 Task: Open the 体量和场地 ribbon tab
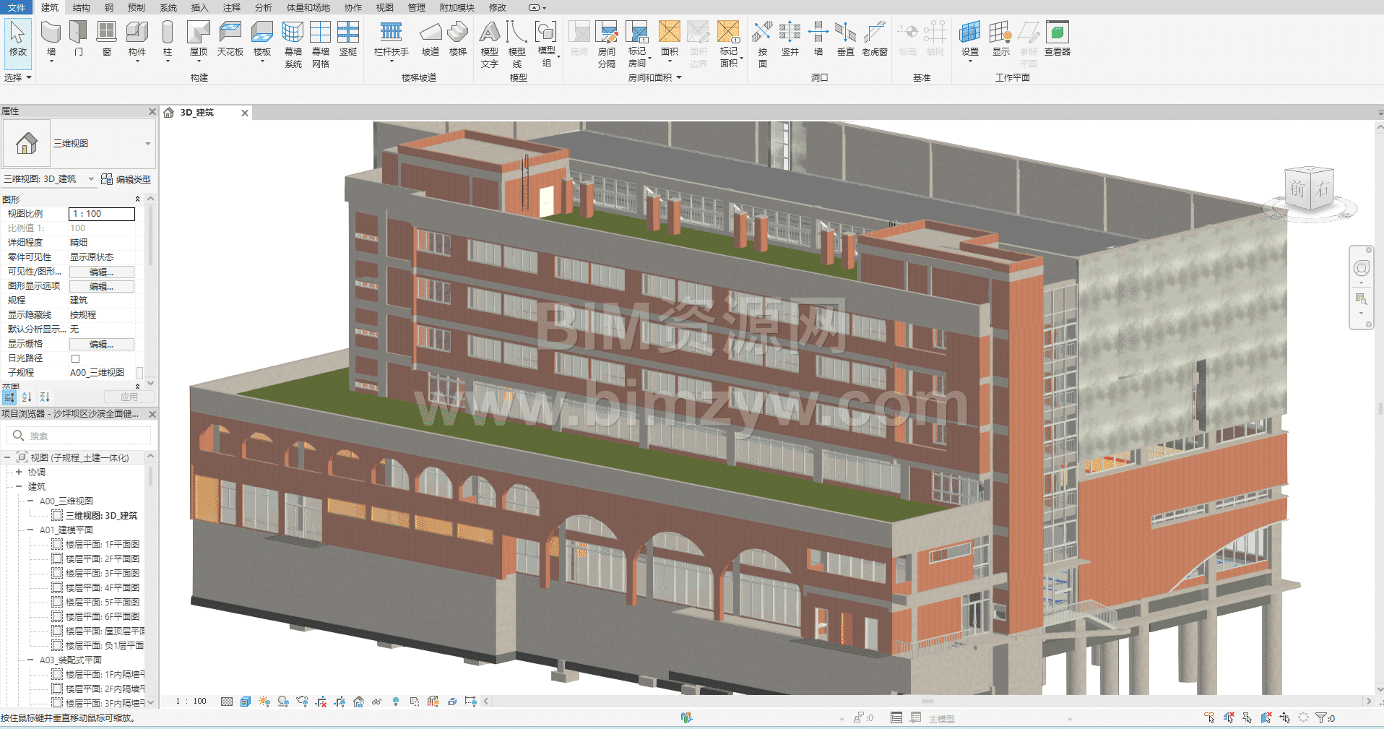308,7
